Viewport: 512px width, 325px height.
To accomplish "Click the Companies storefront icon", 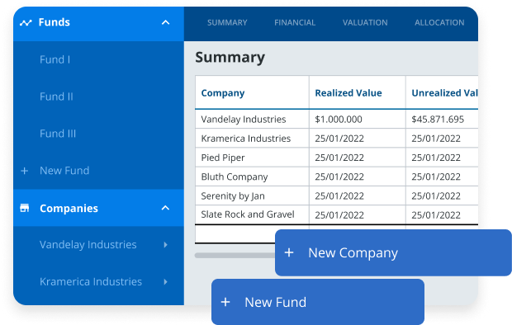I will tap(25, 208).
